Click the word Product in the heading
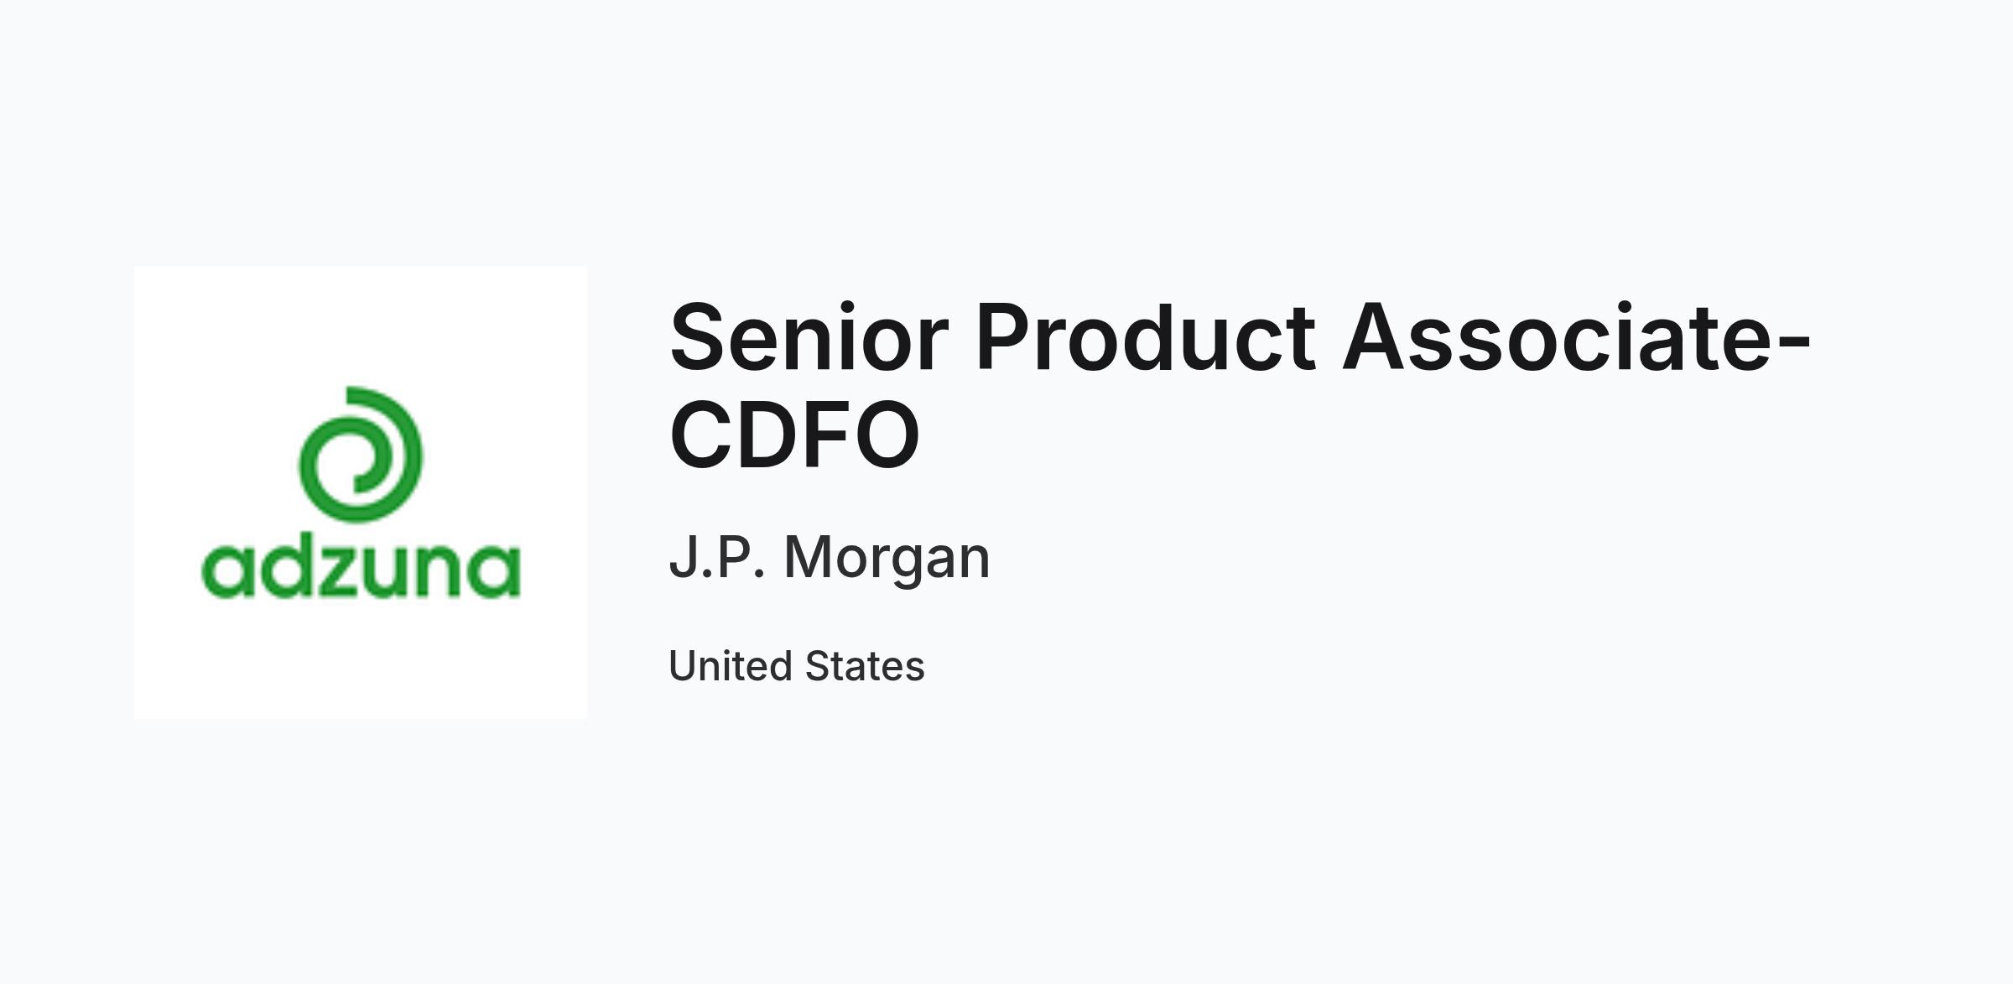 (1145, 337)
